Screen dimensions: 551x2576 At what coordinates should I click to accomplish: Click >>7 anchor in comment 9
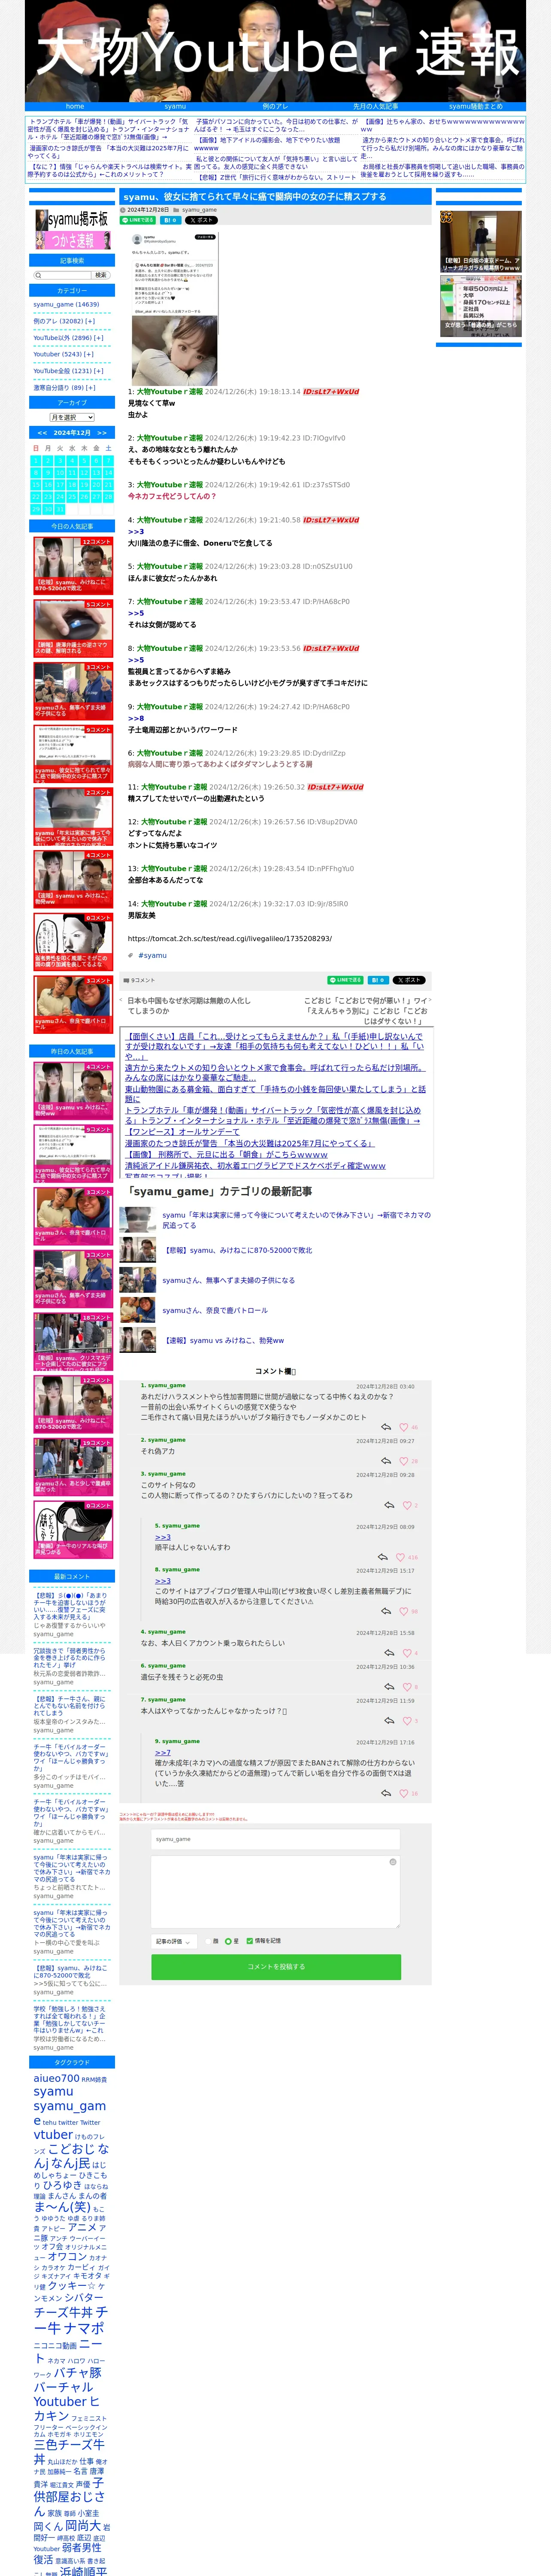163,1753
